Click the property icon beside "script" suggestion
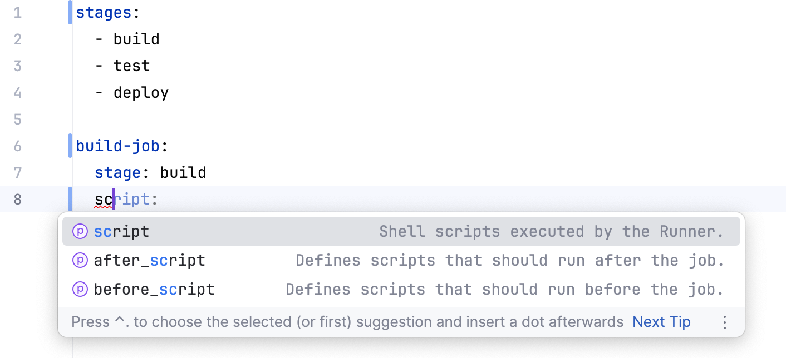786x358 pixels. coord(79,231)
